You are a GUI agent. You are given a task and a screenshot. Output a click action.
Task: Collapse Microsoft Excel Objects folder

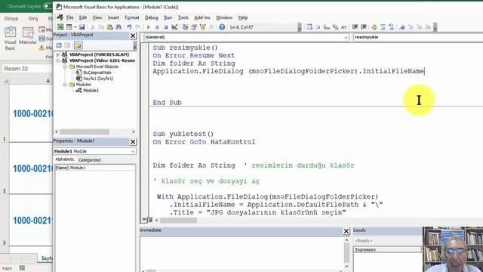pyautogui.click(x=65, y=66)
